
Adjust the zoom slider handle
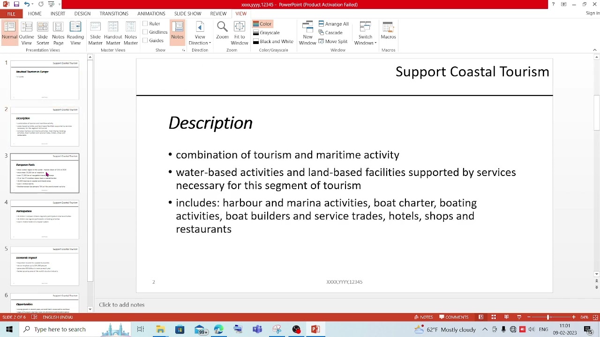tap(548, 317)
